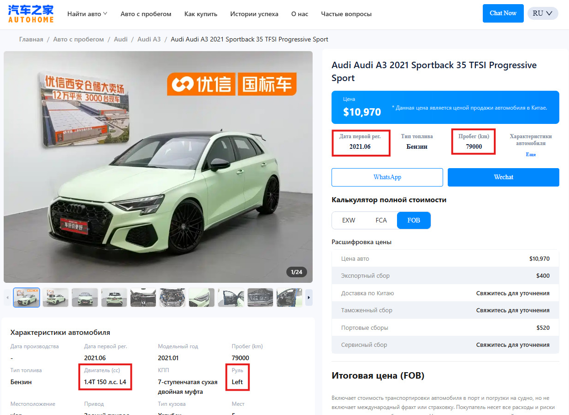Click the Еще link for characteristics
The image size is (569, 415).
[x=531, y=154]
